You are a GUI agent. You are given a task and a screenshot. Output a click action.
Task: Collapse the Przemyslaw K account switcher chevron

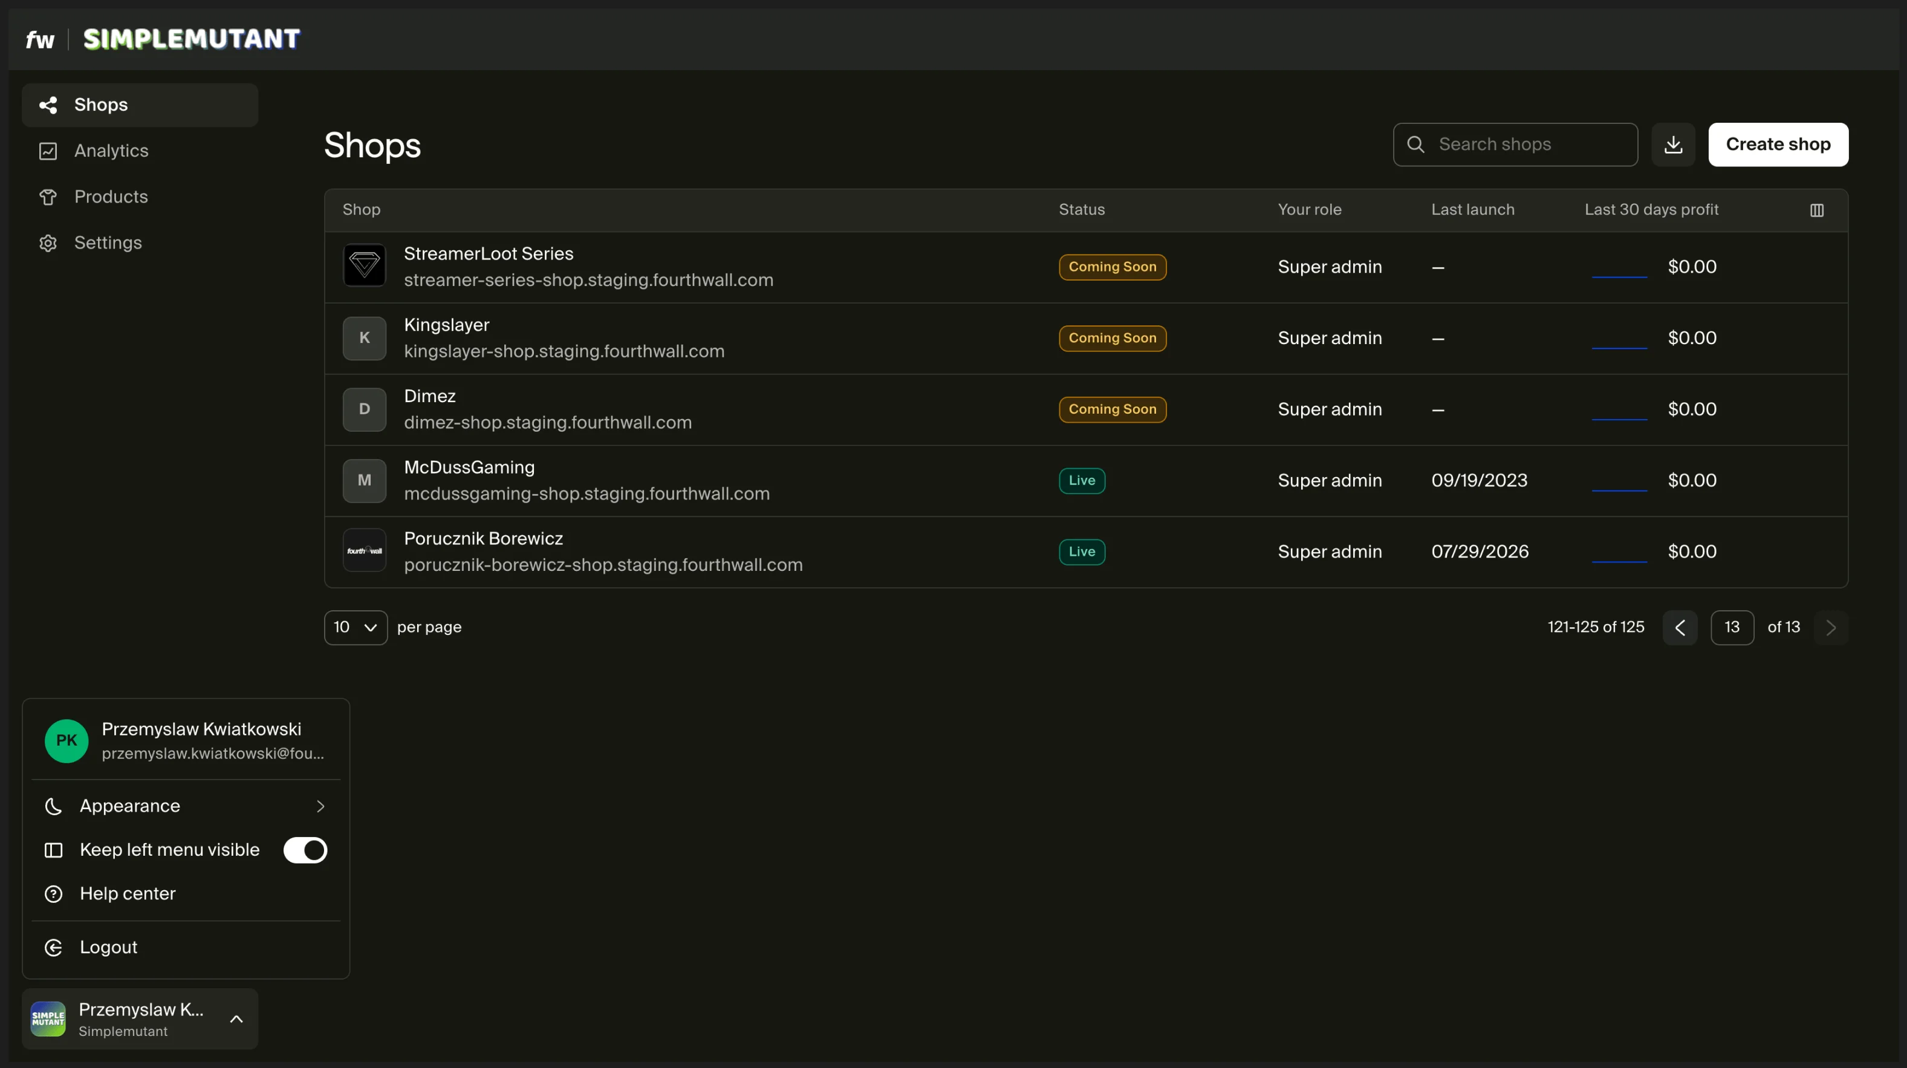point(236,1019)
